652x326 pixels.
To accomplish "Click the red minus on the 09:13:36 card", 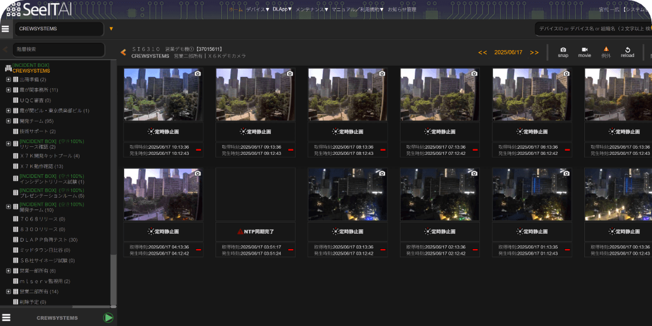I will pos(290,150).
